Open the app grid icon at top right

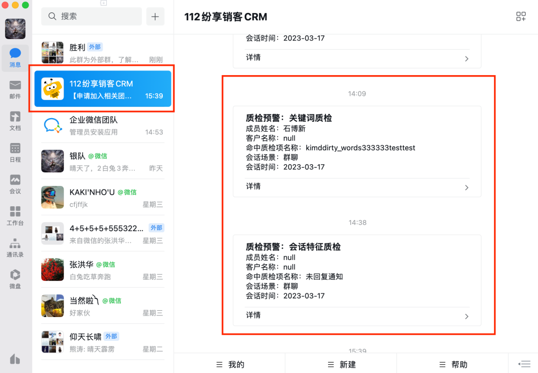(521, 17)
